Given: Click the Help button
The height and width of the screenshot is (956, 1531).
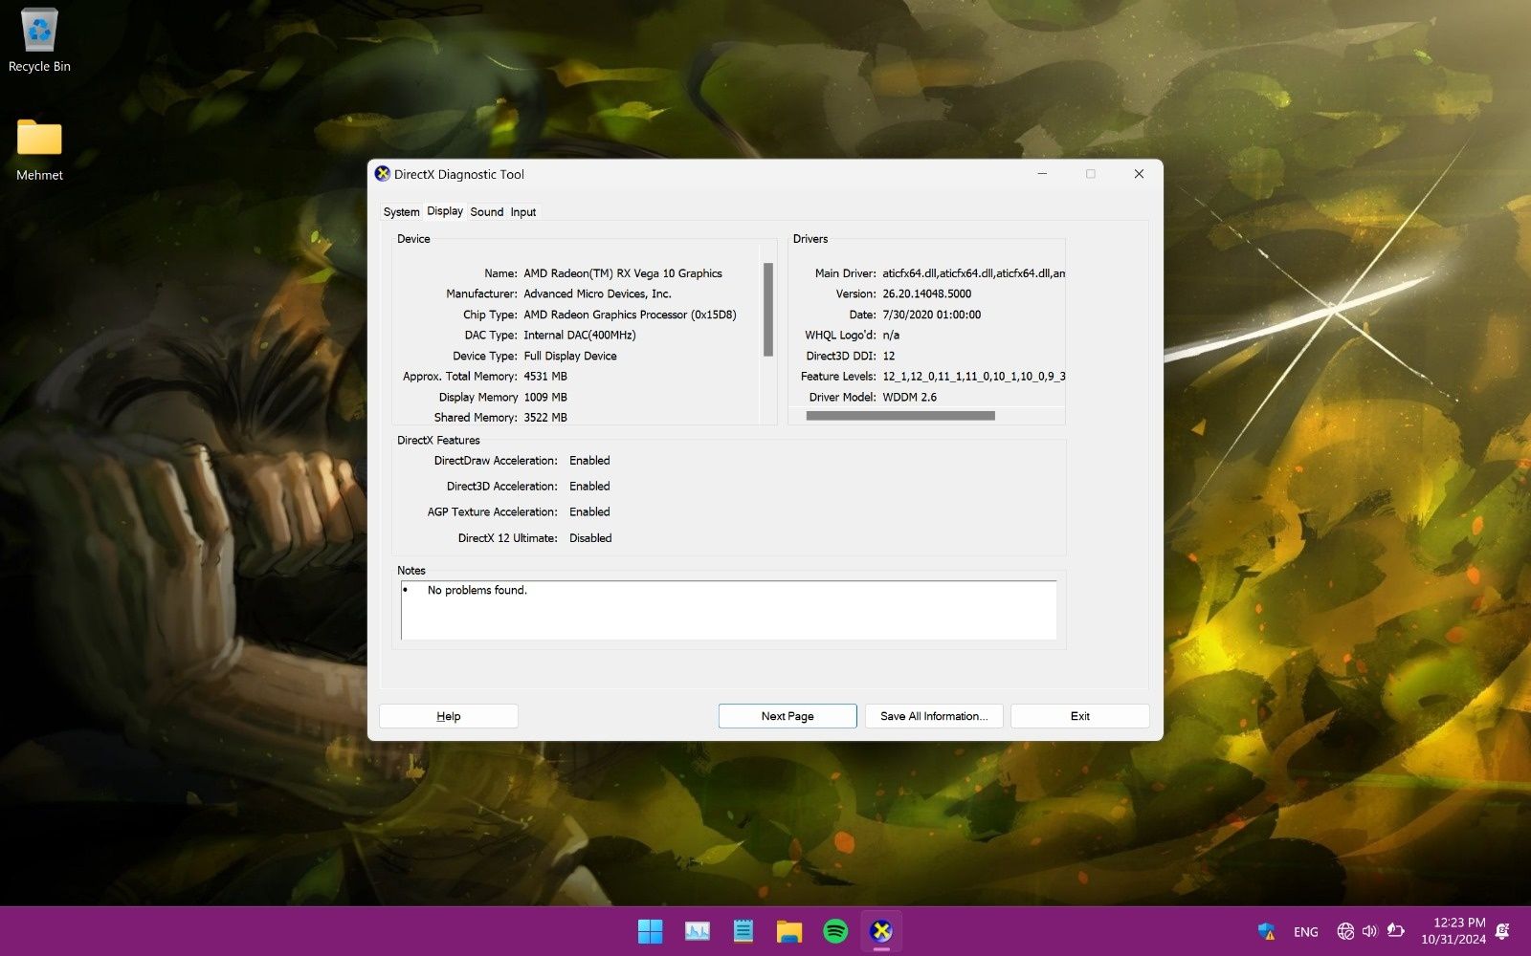Looking at the screenshot, I should (449, 716).
